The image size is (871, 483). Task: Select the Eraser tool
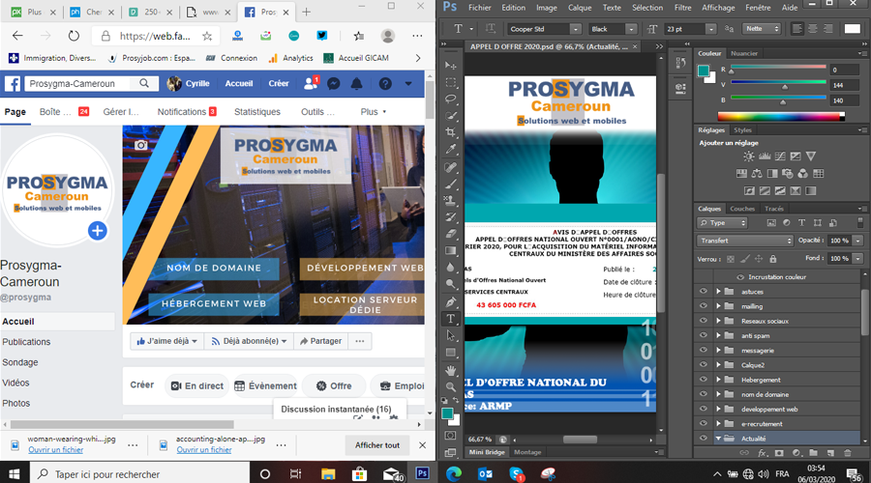pos(450,234)
